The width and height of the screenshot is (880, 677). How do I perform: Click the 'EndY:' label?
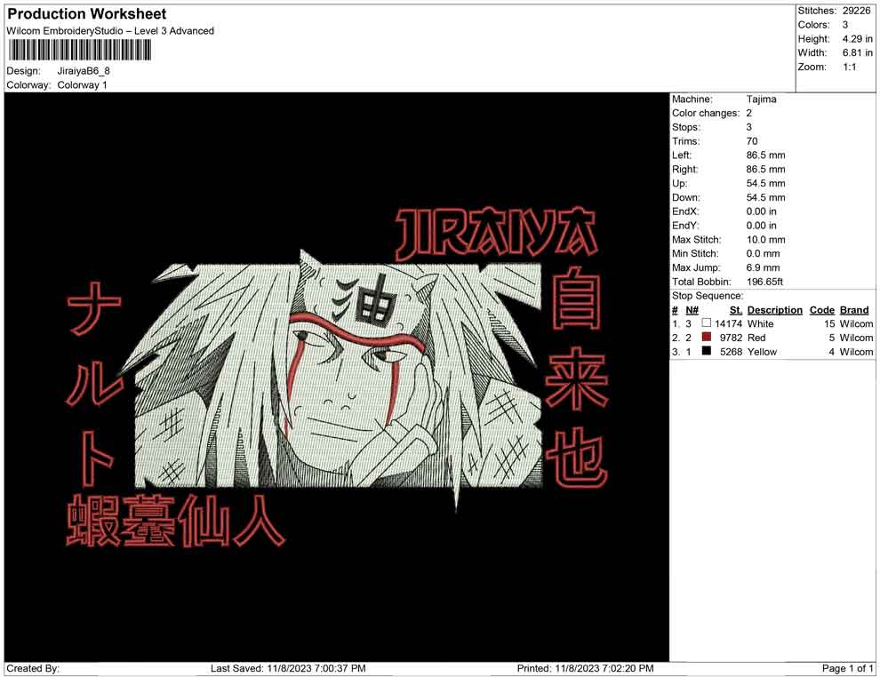pyautogui.click(x=685, y=226)
